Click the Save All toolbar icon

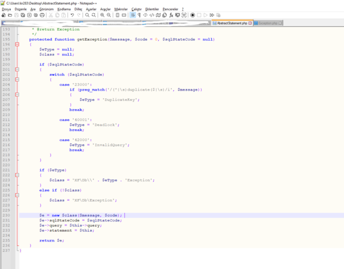(x=23, y=15)
